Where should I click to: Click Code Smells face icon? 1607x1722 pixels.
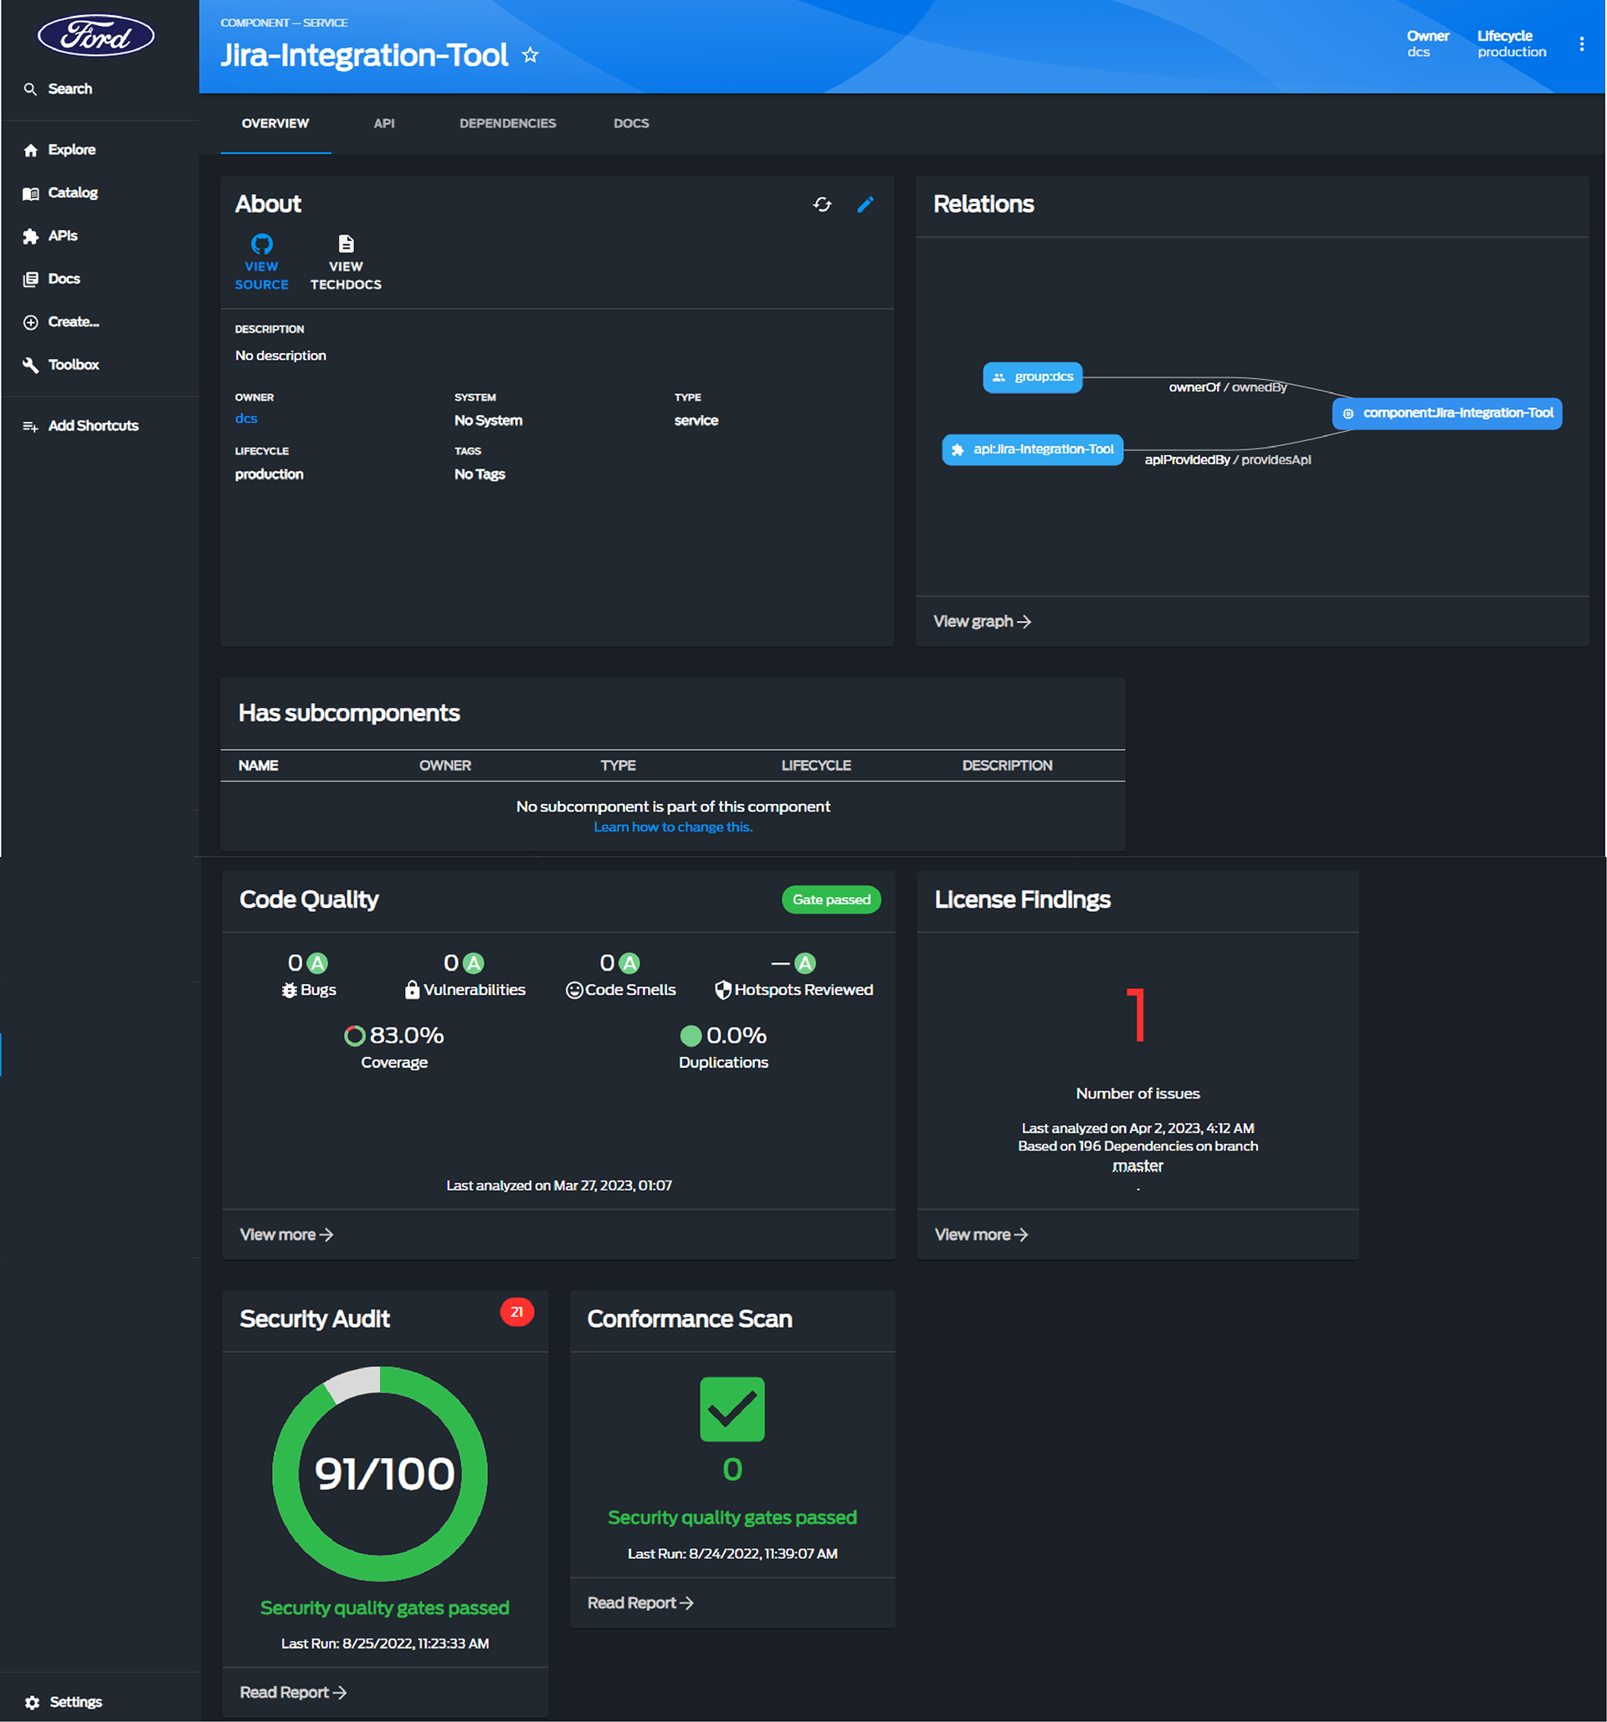pos(574,990)
